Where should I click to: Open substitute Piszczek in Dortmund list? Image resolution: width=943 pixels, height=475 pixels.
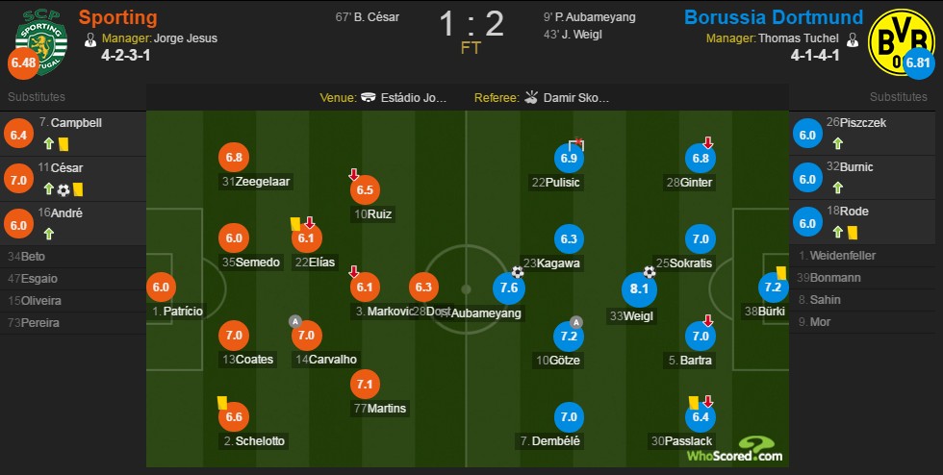[865, 134]
